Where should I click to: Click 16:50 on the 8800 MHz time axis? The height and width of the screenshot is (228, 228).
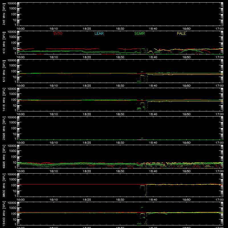(x=186, y=200)
